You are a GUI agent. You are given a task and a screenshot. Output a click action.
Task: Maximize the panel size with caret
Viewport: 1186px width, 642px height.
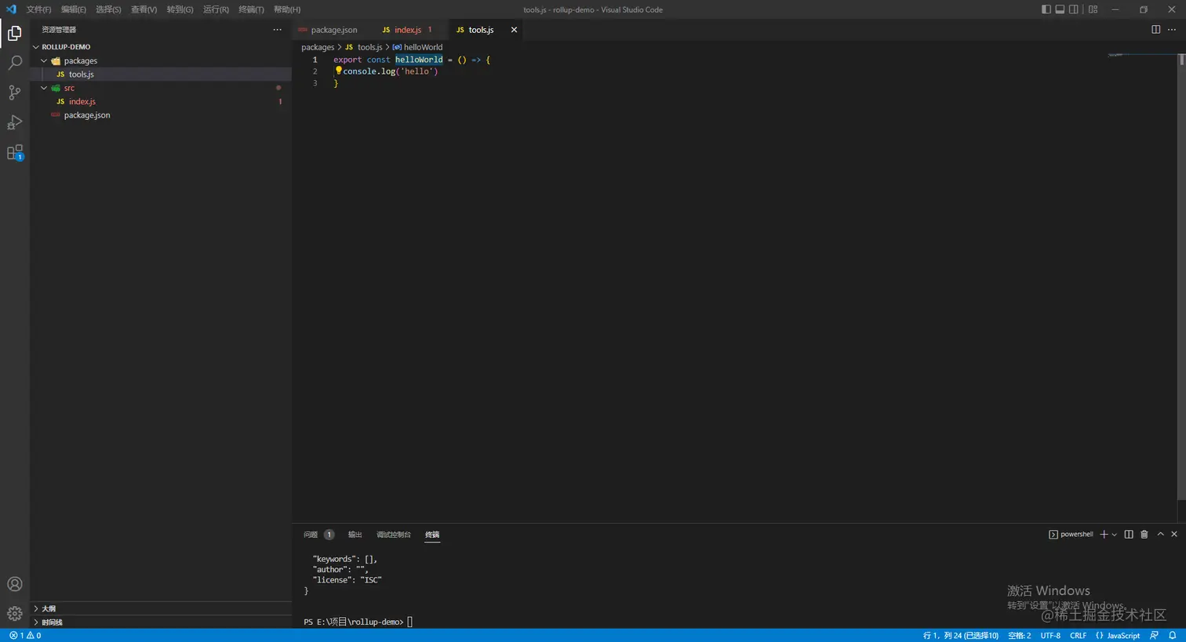click(x=1160, y=535)
